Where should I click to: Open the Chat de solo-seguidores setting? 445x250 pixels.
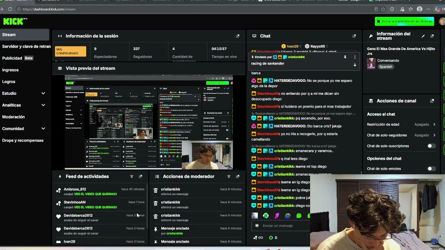point(401,135)
